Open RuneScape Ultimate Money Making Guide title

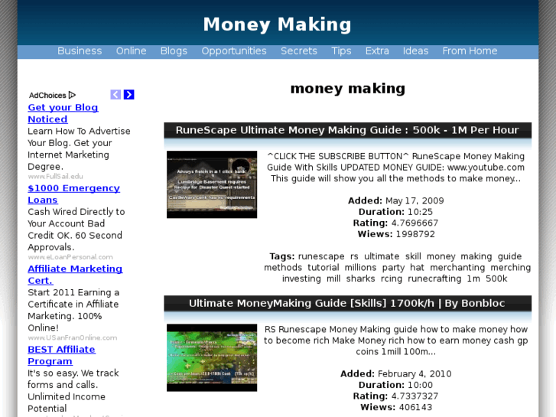tap(347, 130)
